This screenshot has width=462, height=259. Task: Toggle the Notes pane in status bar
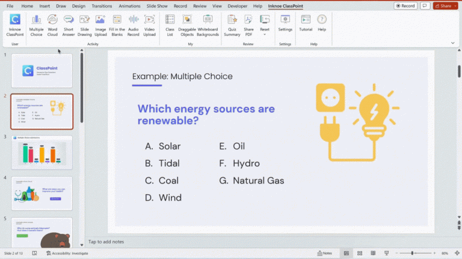pyautogui.click(x=324, y=253)
